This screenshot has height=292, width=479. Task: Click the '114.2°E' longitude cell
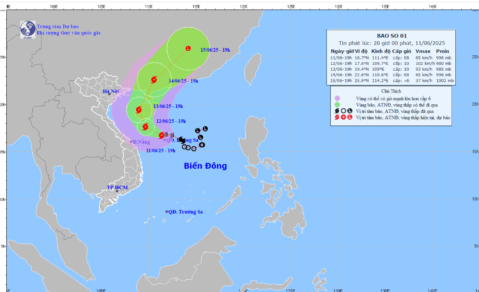[380, 81]
